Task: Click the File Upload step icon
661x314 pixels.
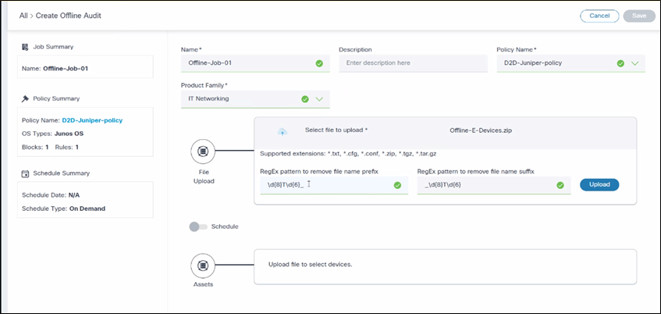Action: [x=203, y=151]
